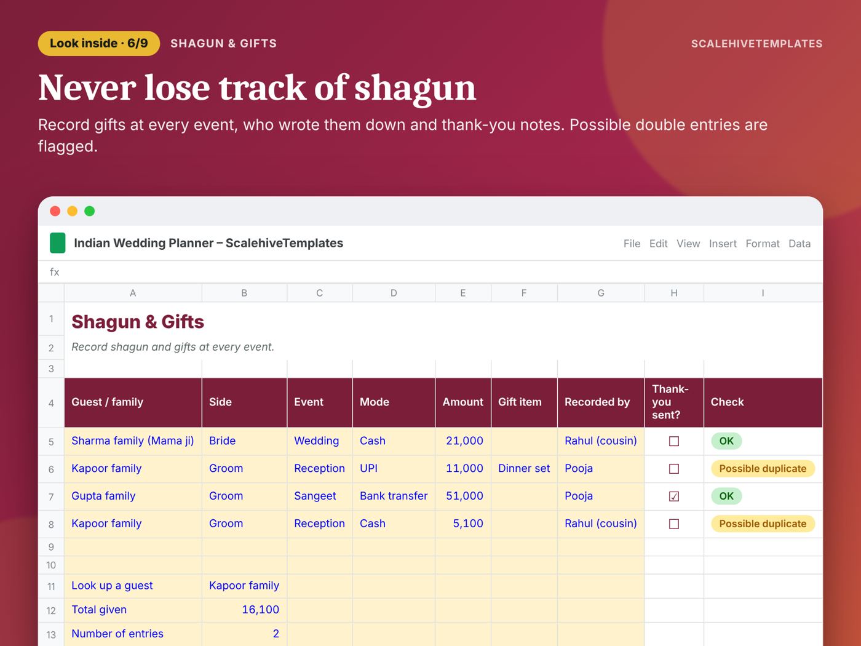The width and height of the screenshot is (861, 646).
Task: Select cell 'Sharma family (Mama ji)'
Action: coord(133,441)
